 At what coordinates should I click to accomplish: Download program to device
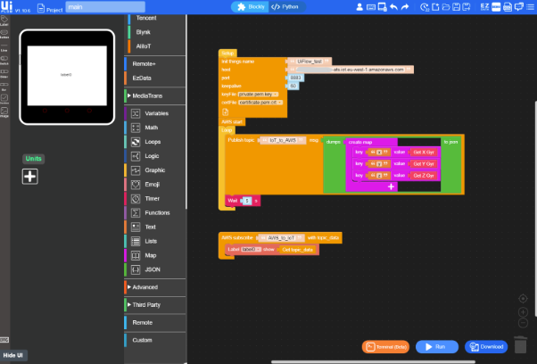click(x=486, y=347)
